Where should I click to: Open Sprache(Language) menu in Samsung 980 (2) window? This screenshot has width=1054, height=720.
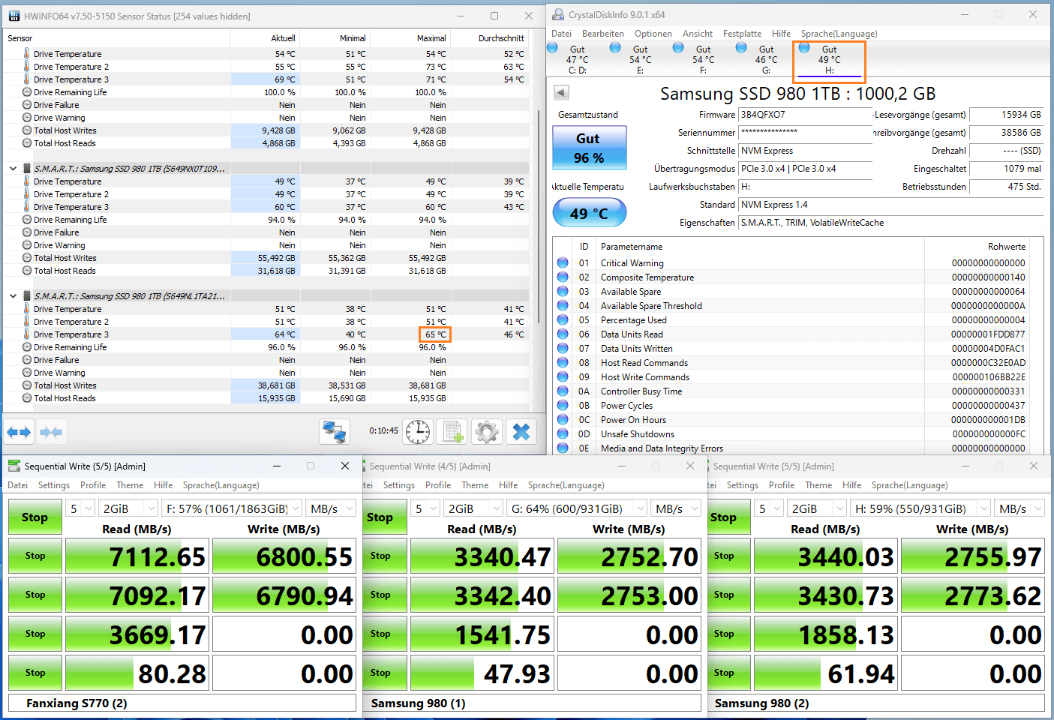[x=909, y=485]
